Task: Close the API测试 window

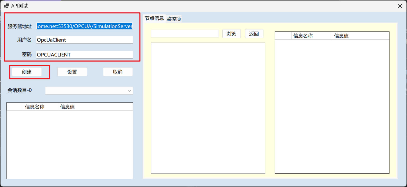Action: tap(400, 6)
